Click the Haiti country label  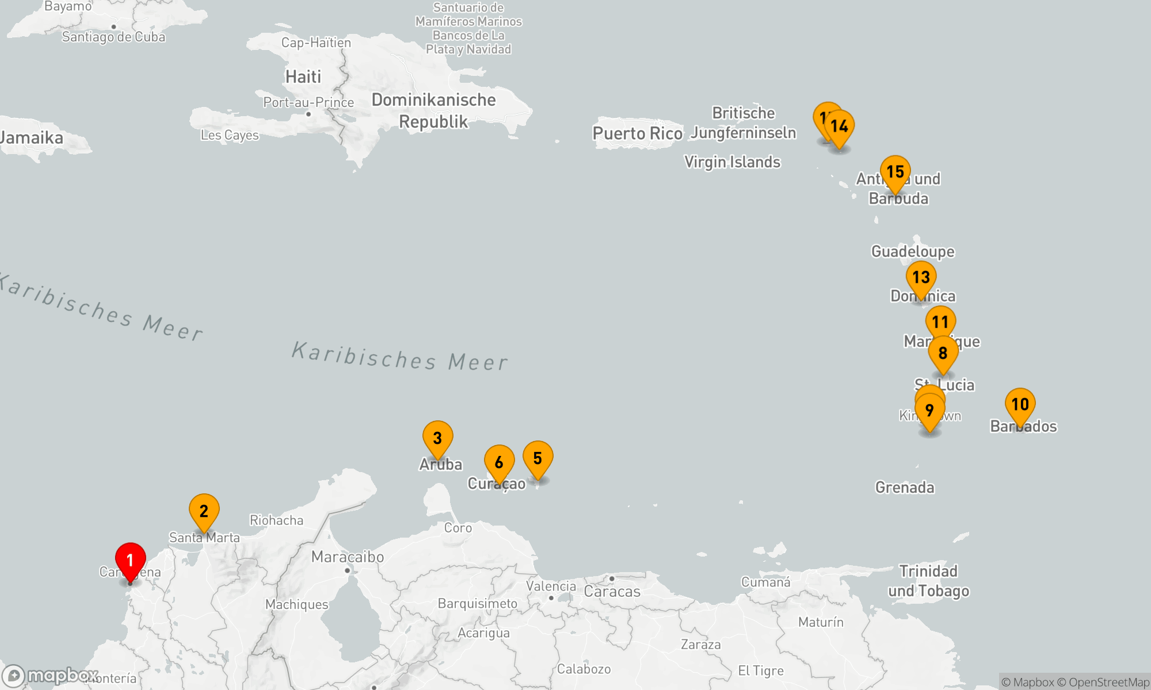point(303,76)
